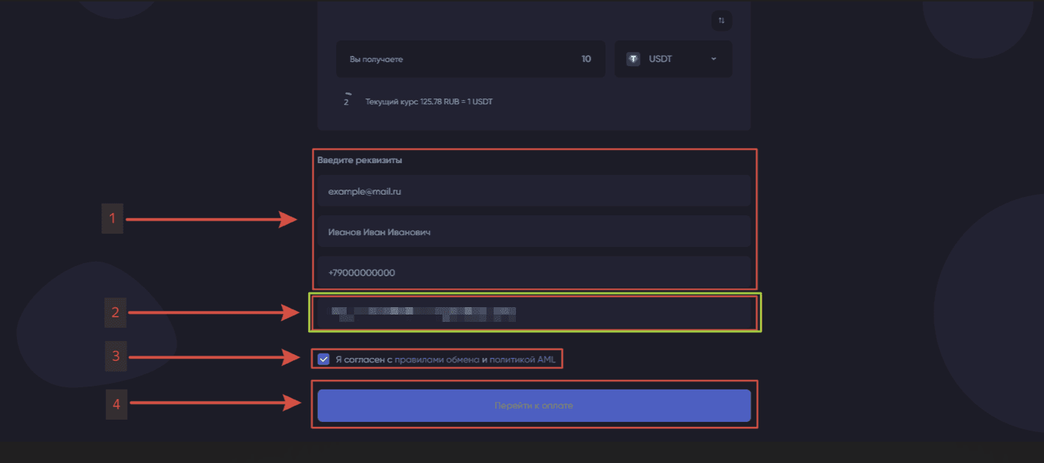Open the 'правилами обмена' link
This screenshot has height=463, width=1044.
[437, 359]
